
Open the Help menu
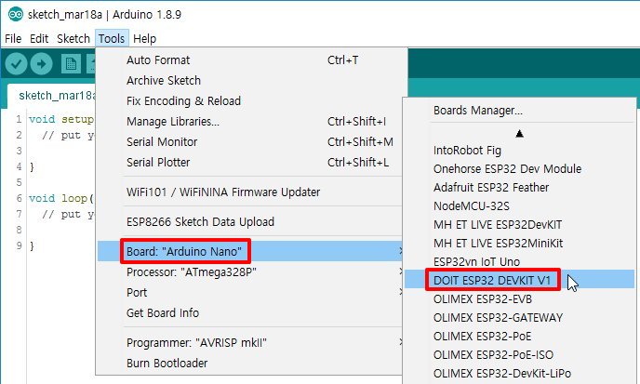pos(144,39)
